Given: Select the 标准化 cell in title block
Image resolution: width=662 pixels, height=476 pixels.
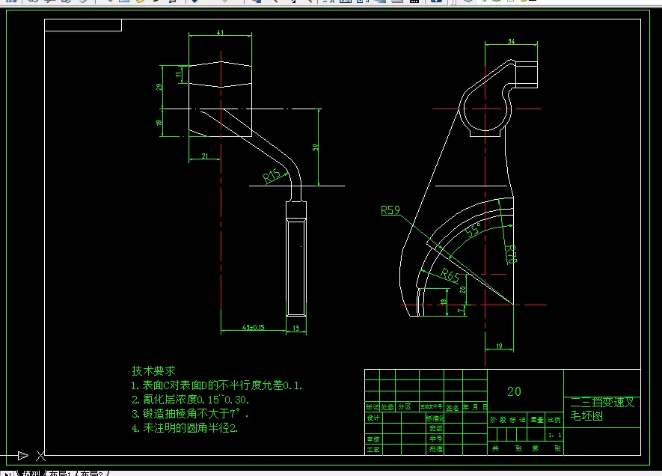Looking at the screenshot, I should tap(435, 418).
